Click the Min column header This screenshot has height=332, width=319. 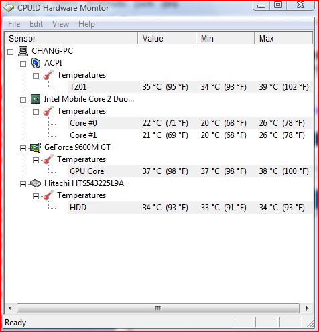(225, 38)
